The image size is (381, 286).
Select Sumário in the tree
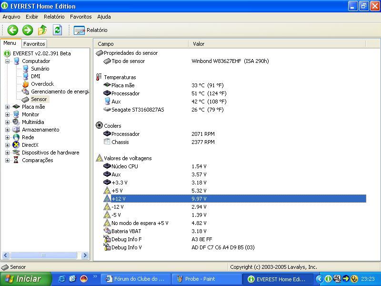coord(40,69)
